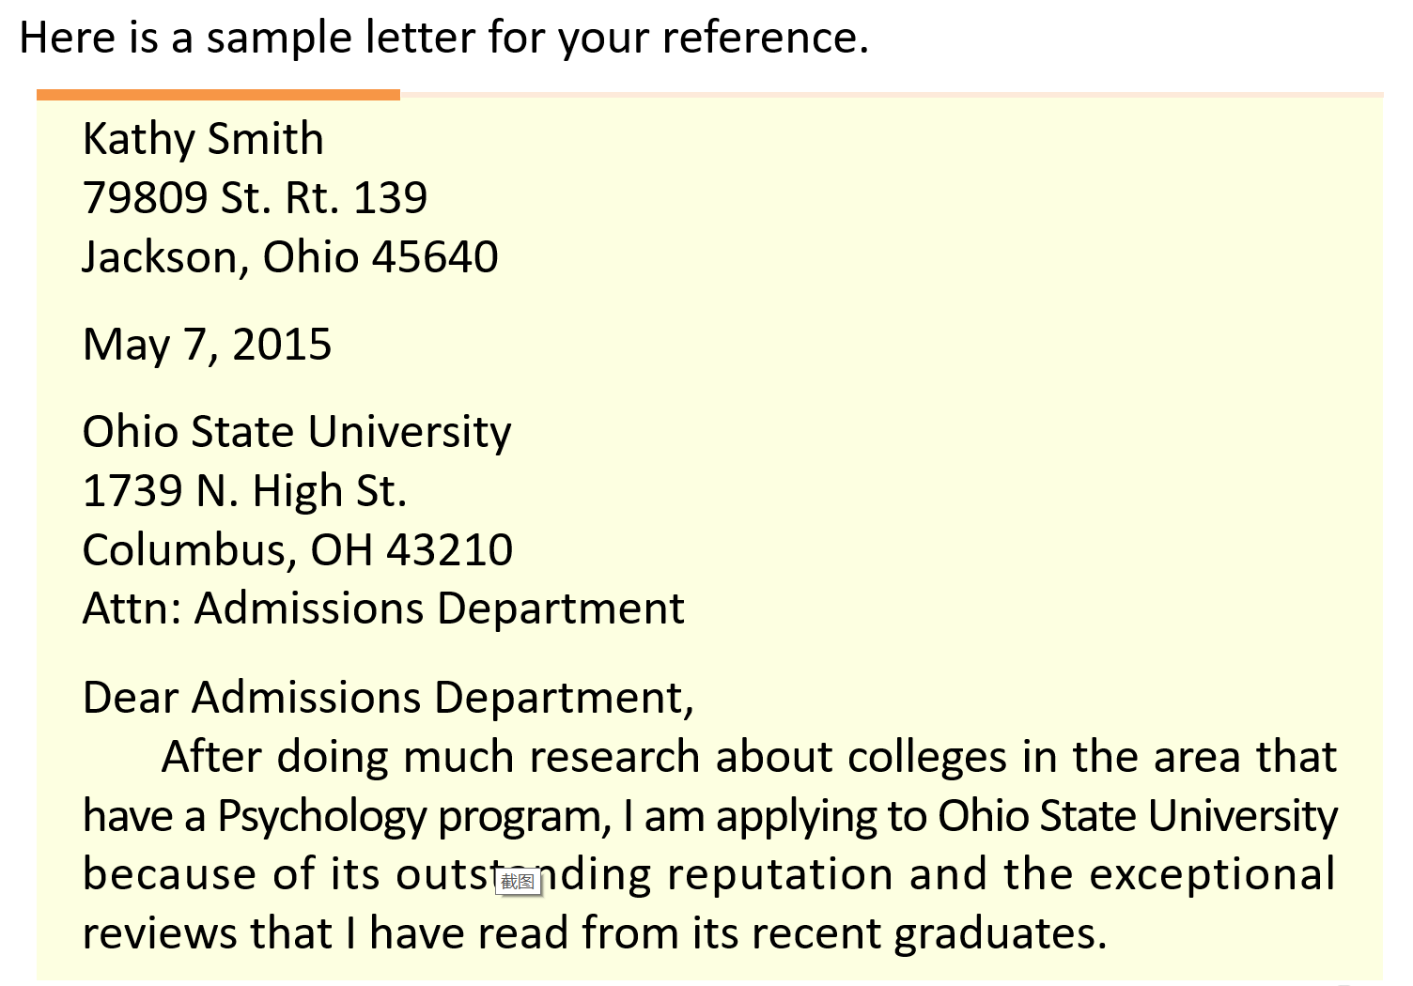Click the last line ending "recent graduates."
The width and height of the screenshot is (1413, 986).
595,933
